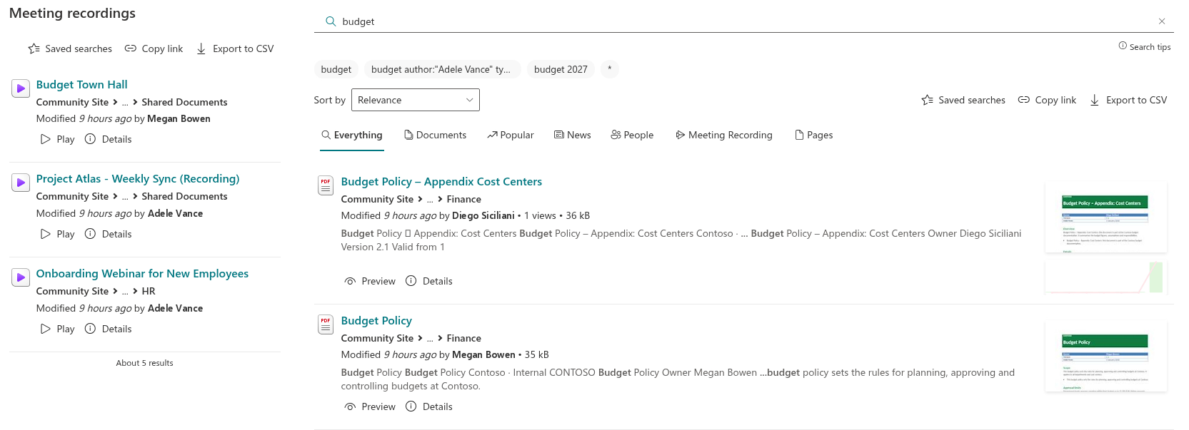This screenshot has height=430, width=1189.
Task: Click author name Diego Siciliani
Action: tap(483, 215)
